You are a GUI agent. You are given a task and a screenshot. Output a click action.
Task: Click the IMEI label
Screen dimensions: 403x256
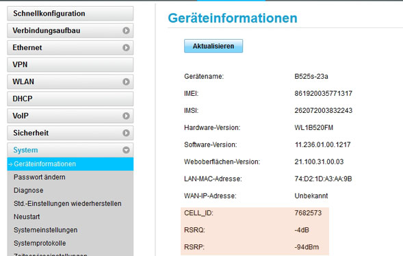(191, 94)
